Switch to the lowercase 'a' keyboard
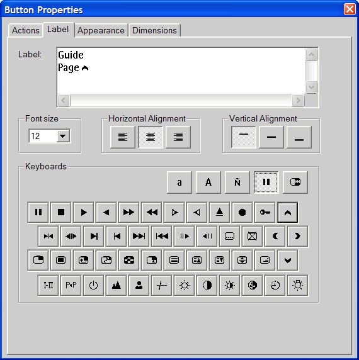This screenshot has width=359, height=360. (x=179, y=183)
